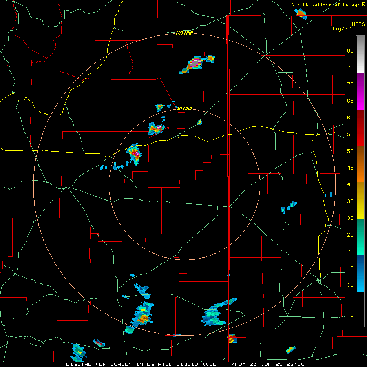Click the 50 value on the color scale
Screen dimensions: 367x367
pos(350,151)
